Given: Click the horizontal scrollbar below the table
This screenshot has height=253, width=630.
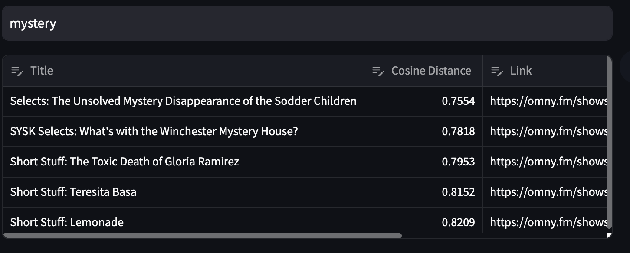Looking at the screenshot, I should 204,236.
